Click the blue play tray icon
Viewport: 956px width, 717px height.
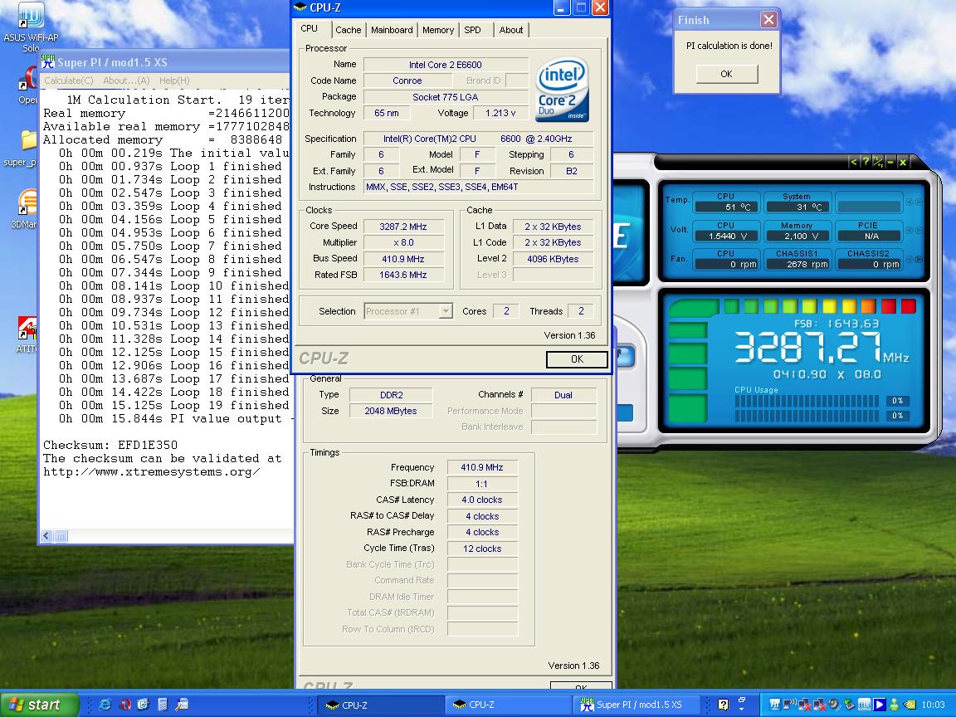click(x=879, y=705)
